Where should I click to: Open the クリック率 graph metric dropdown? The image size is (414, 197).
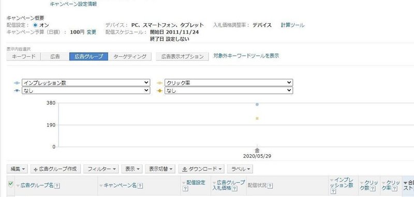pos(229,83)
